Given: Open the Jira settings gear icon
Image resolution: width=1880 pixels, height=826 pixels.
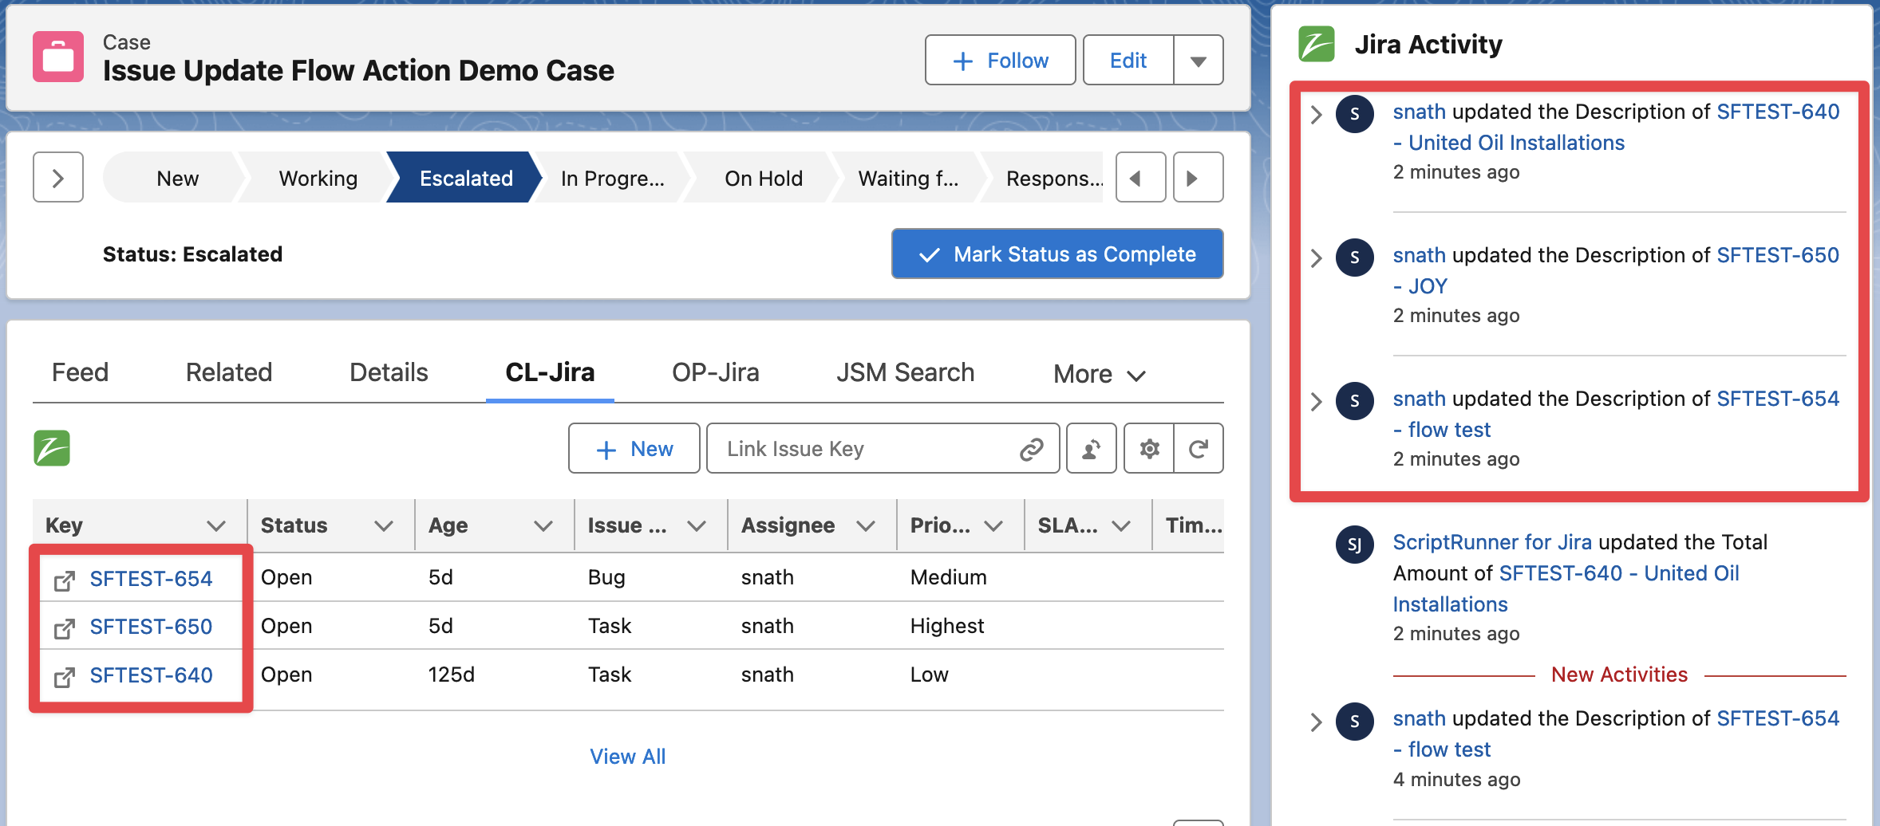Looking at the screenshot, I should pos(1149,449).
